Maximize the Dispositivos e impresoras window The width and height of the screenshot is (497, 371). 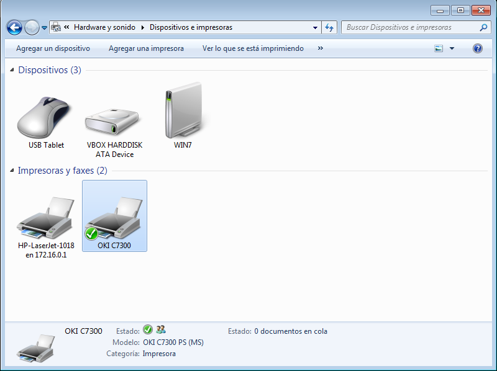coord(460,11)
